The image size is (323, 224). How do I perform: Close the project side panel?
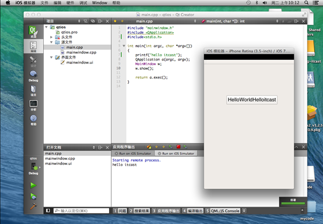(x=107, y=21)
